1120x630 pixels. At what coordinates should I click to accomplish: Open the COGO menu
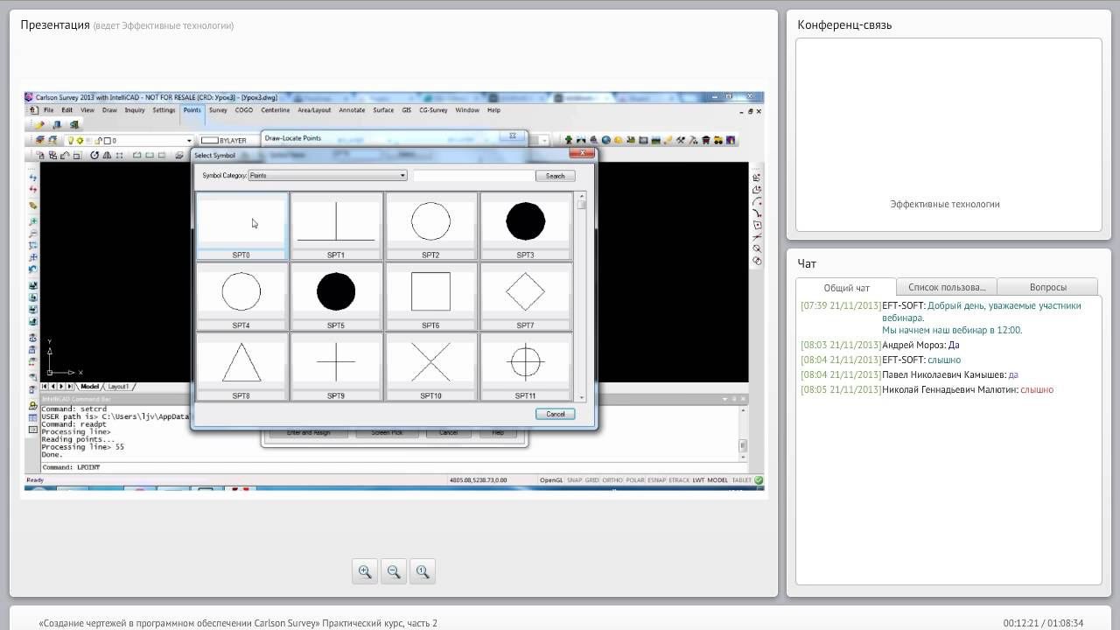point(243,110)
